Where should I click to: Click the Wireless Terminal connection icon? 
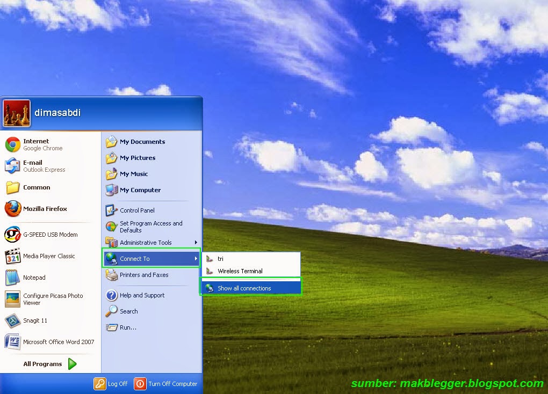[x=210, y=271]
